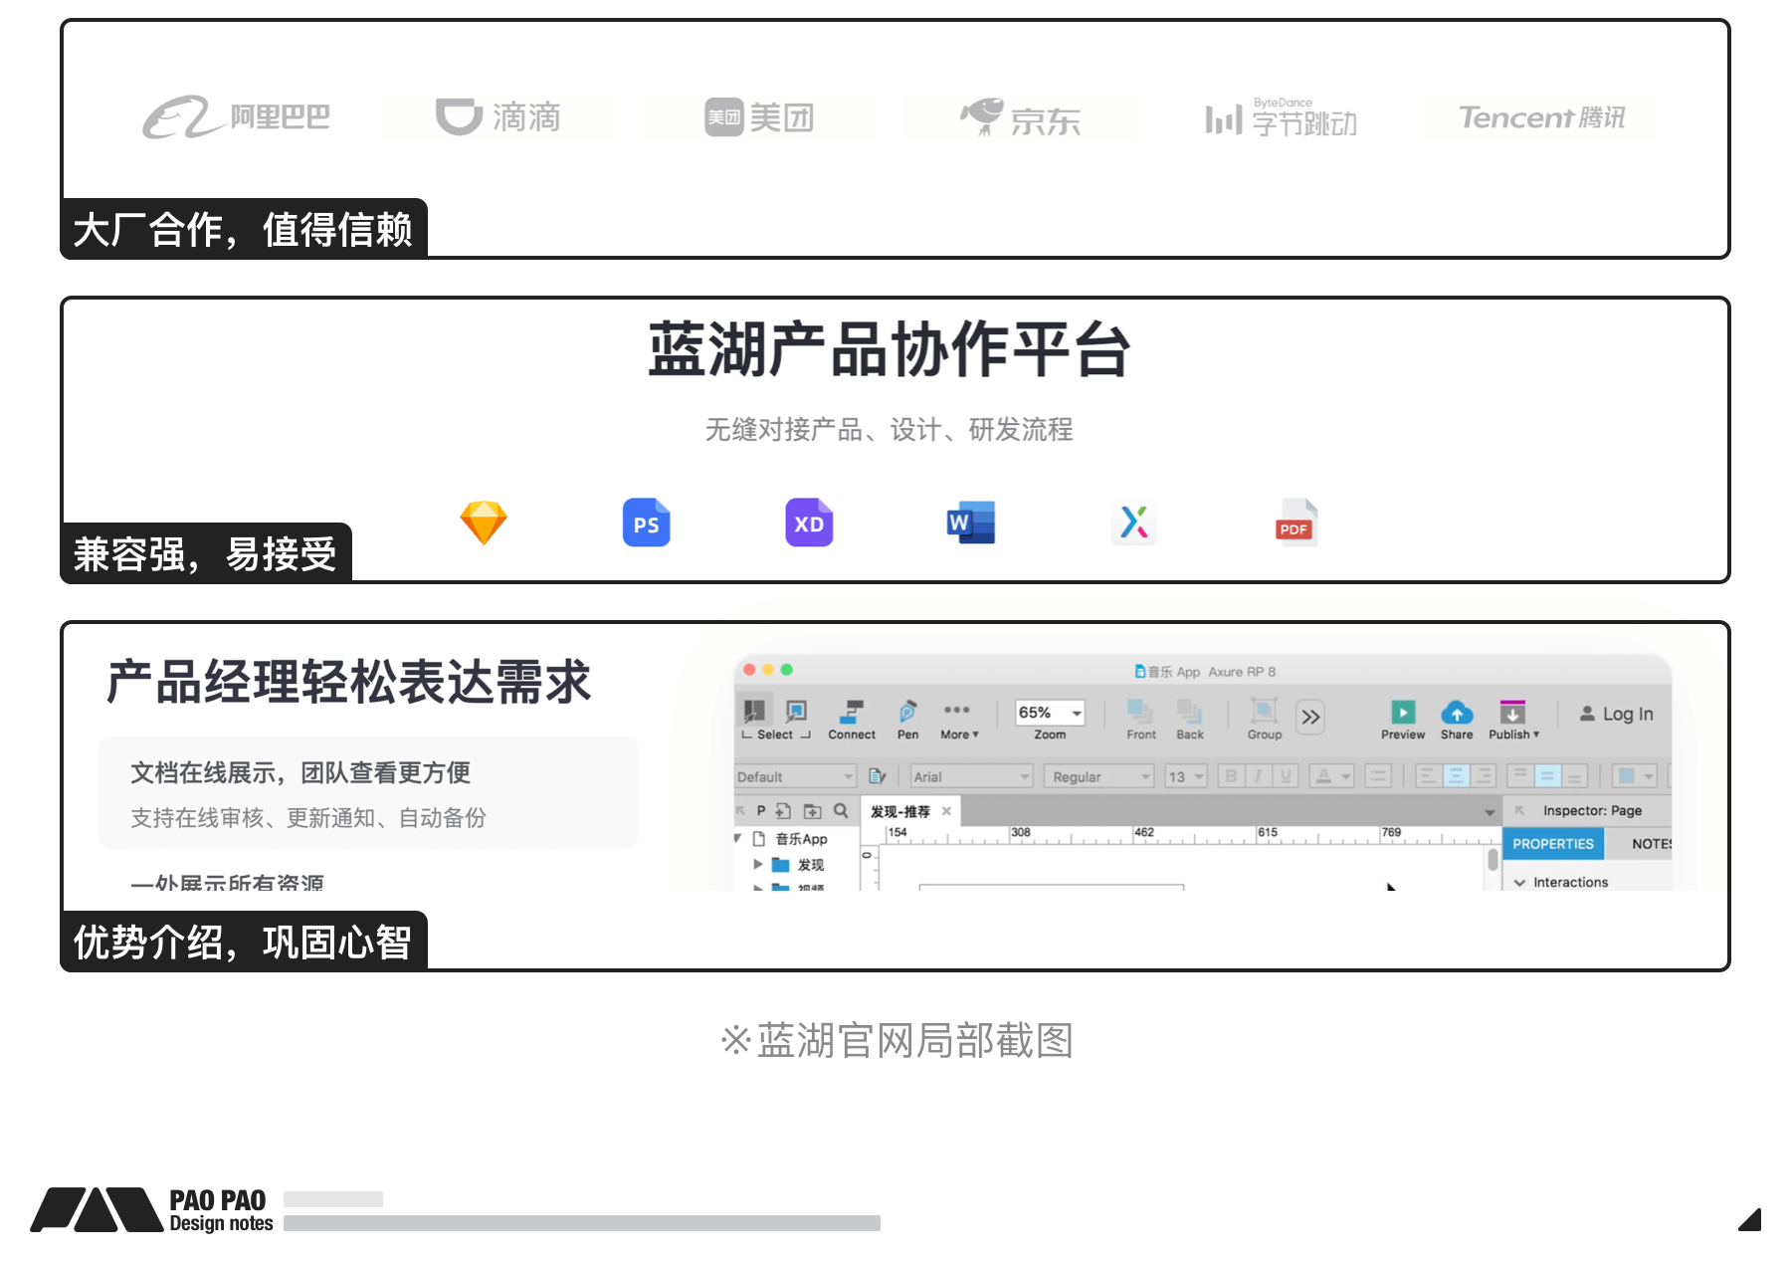This screenshot has width=1791, height=1262.
Task: Click the Log In button
Action: point(1617,714)
